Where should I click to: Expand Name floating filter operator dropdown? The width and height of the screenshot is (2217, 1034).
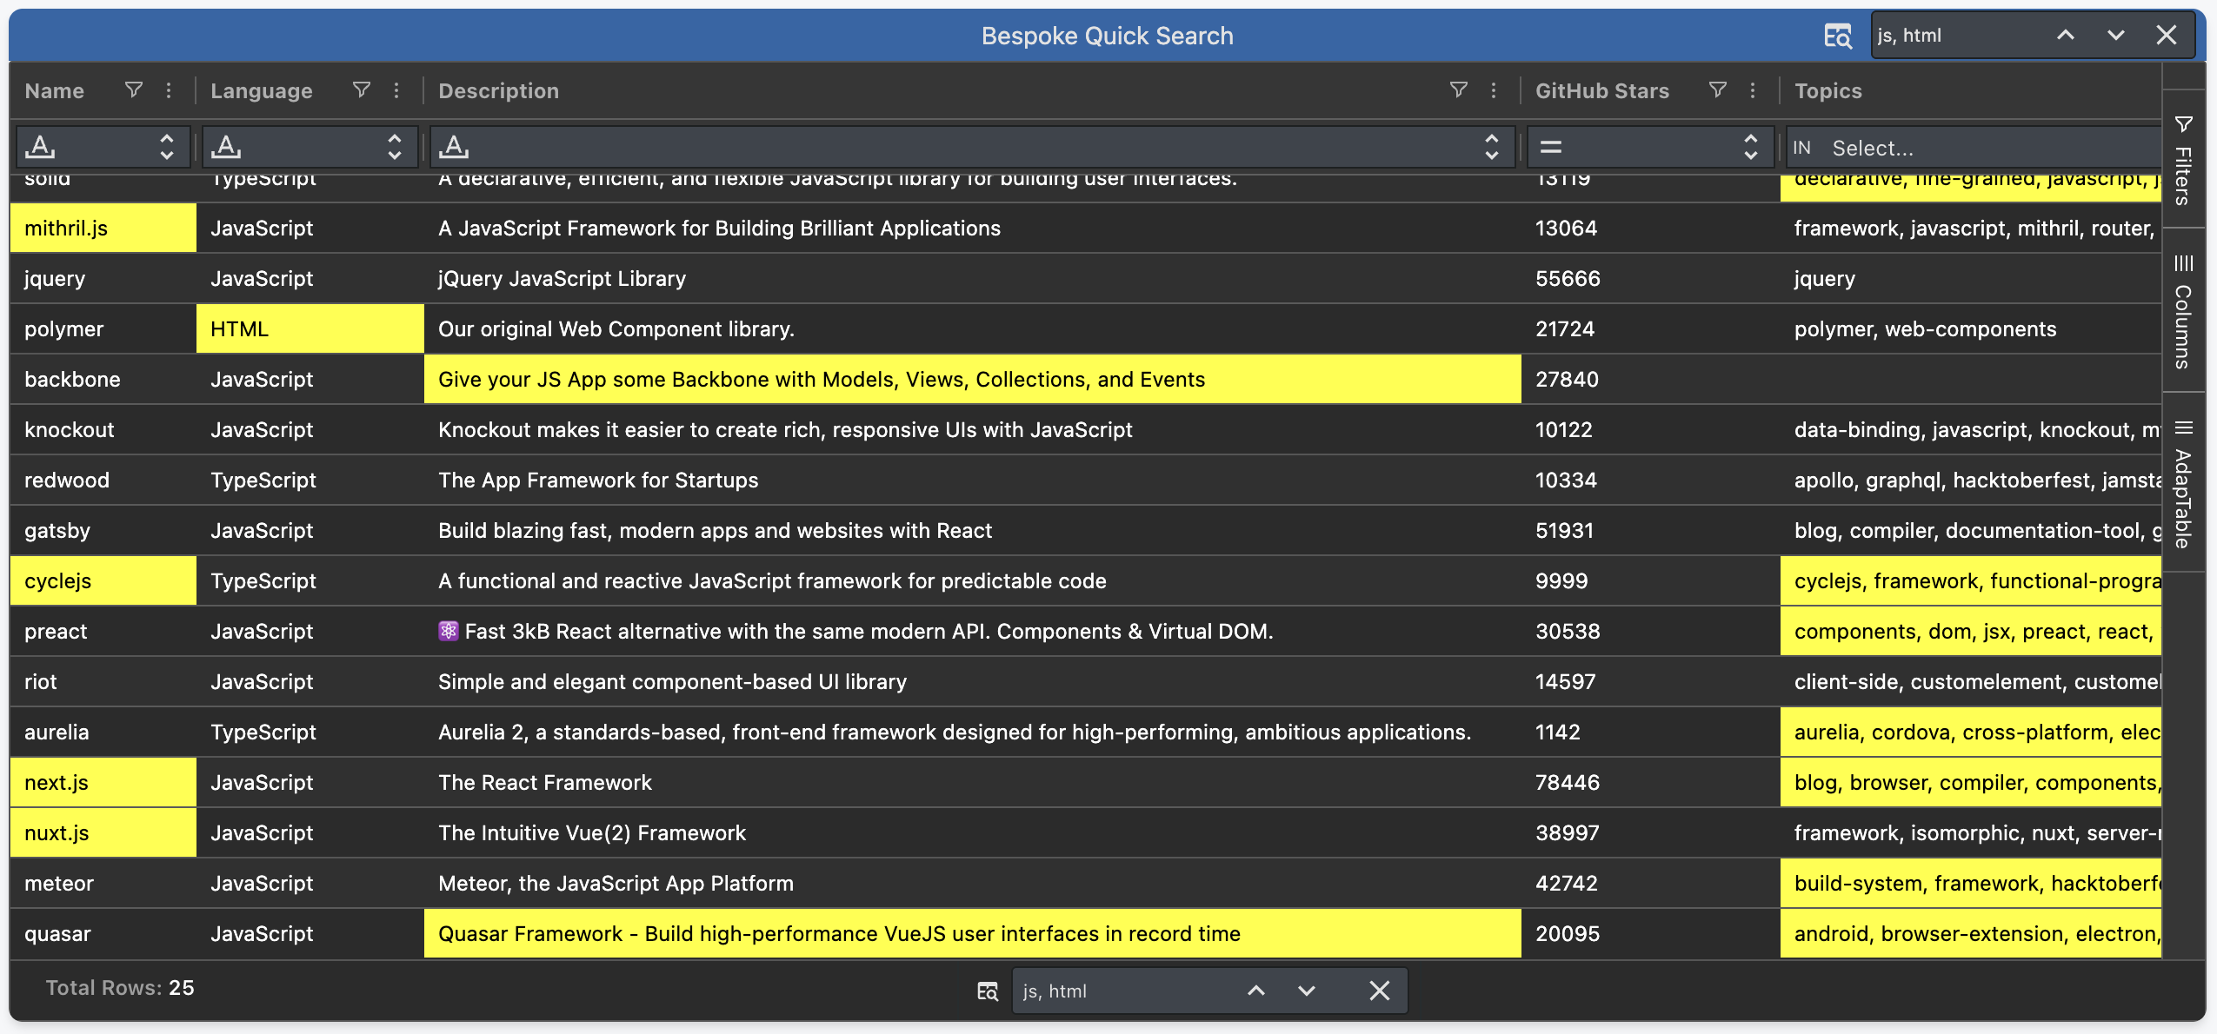(x=167, y=147)
